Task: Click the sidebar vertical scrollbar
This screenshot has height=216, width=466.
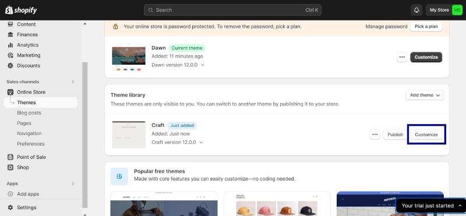Action: coord(84,135)
